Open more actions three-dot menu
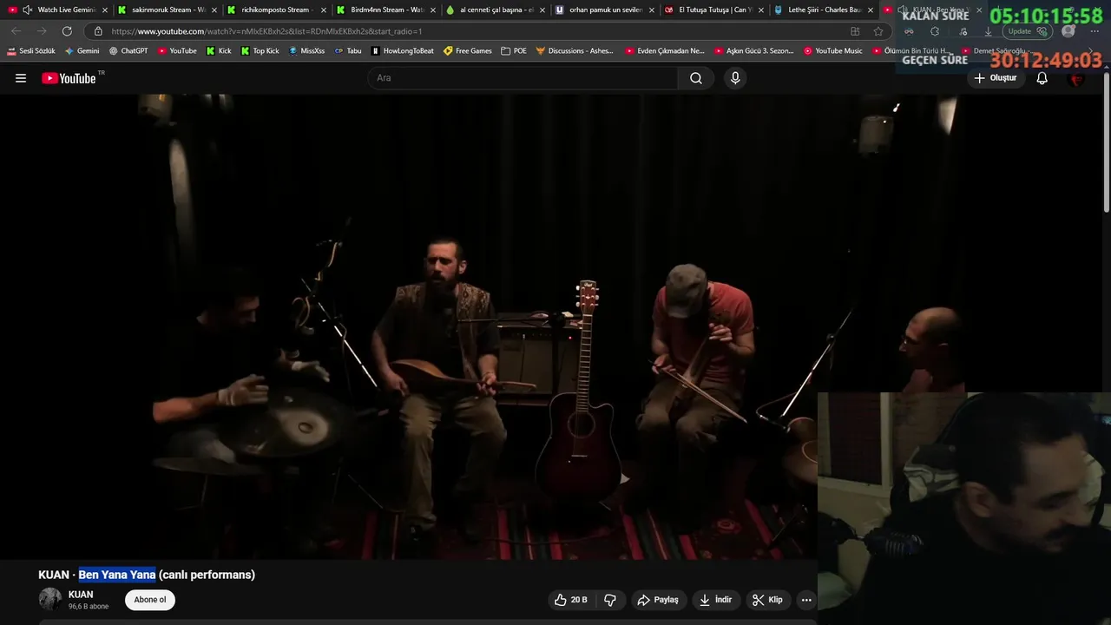This screenshot has height=625, width=1111. (806, 600)
